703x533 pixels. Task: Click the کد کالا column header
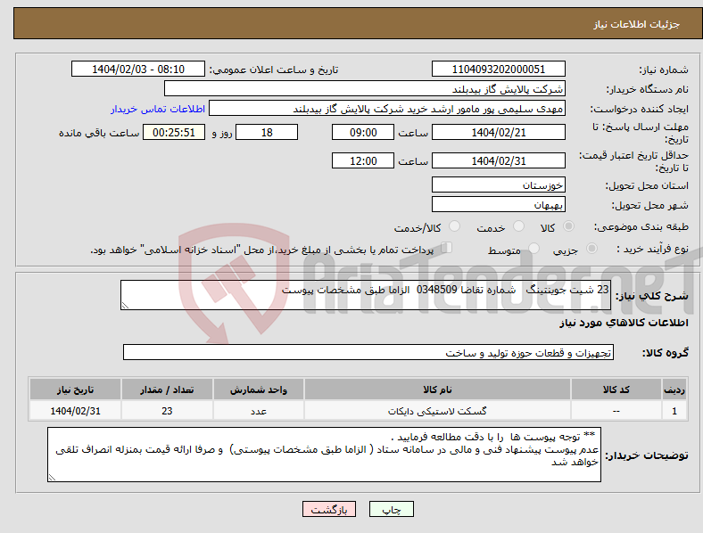[x=616, y=389]
